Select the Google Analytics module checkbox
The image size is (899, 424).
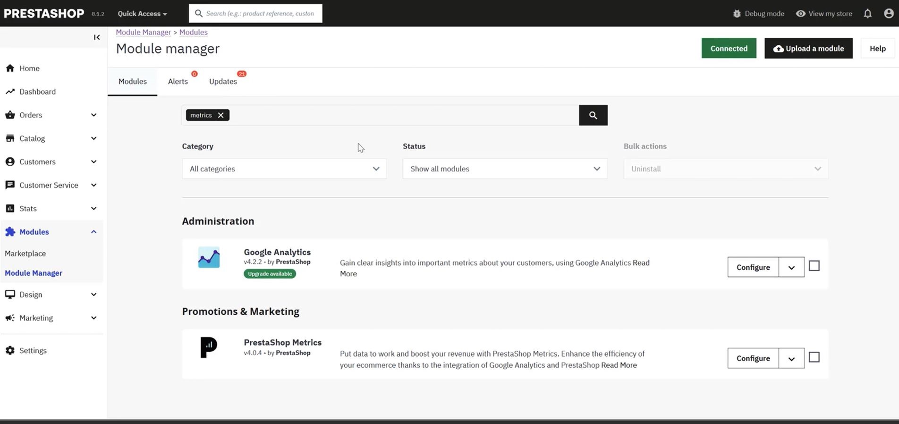point(814,266)
